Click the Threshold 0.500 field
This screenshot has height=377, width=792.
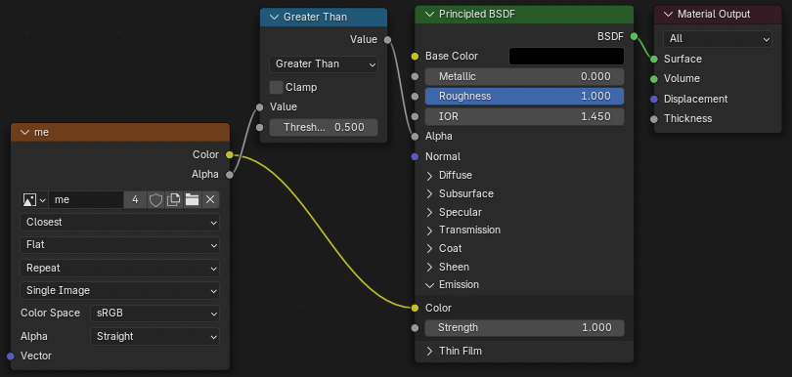click(324, 128)
